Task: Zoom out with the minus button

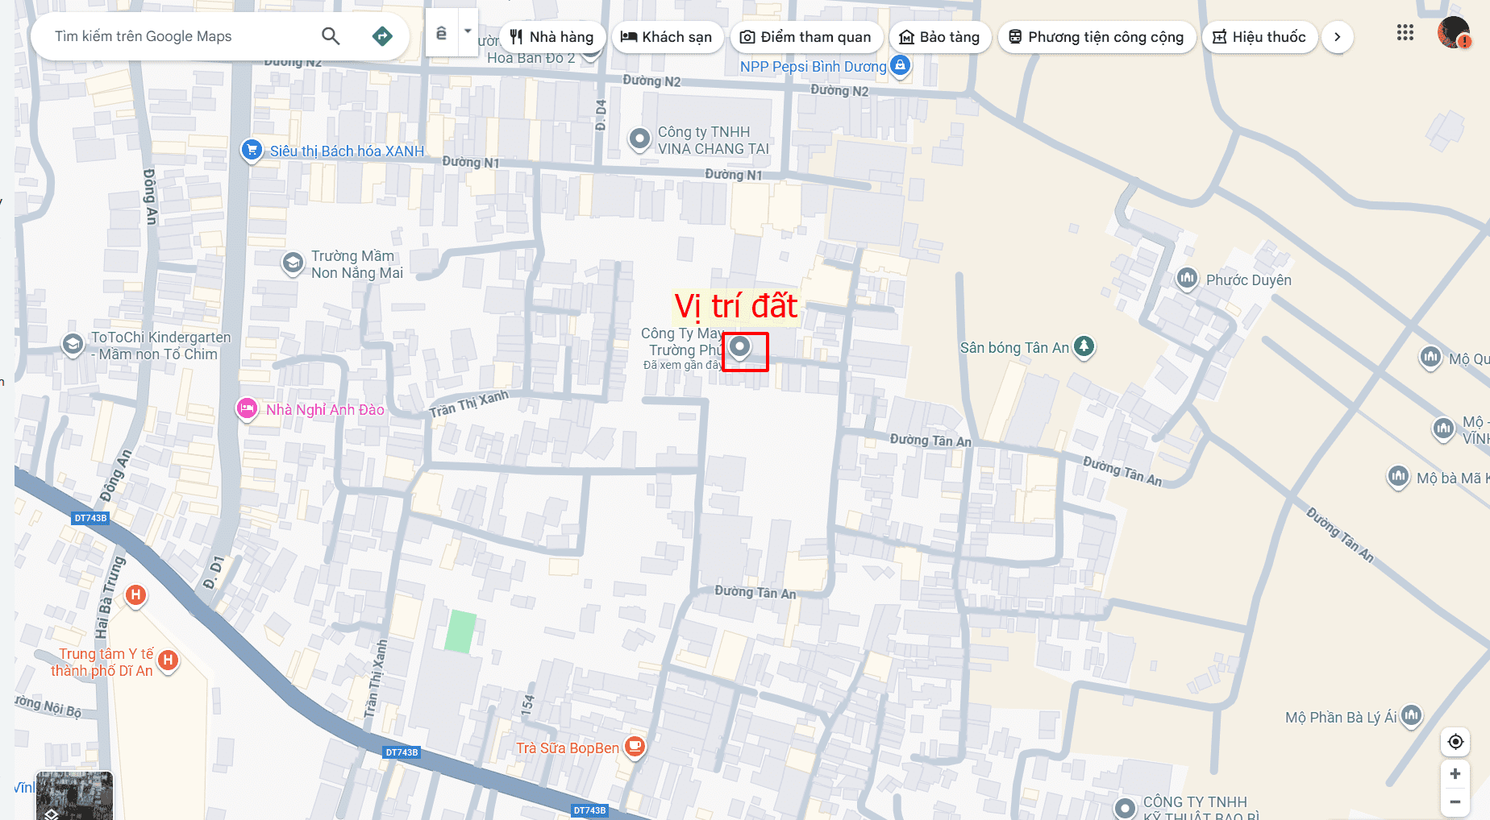Action: (1455, 801)
